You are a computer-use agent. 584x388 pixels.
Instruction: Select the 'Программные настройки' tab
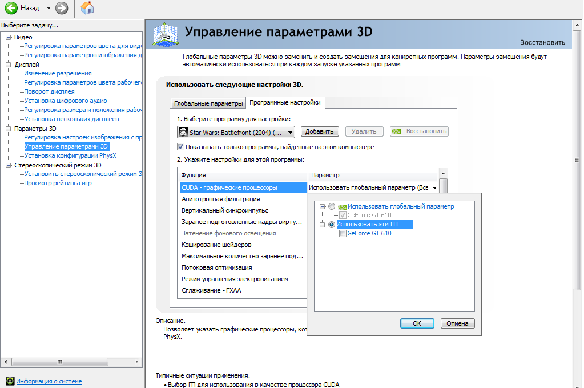pos(285,103)
